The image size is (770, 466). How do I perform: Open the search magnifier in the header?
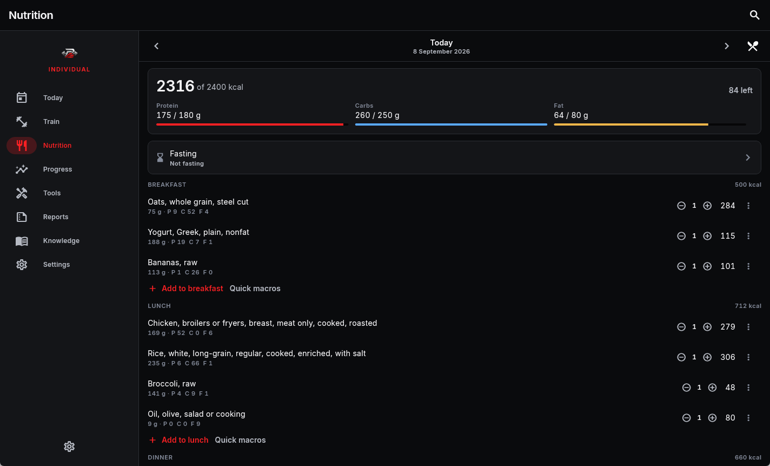[755, 15]
